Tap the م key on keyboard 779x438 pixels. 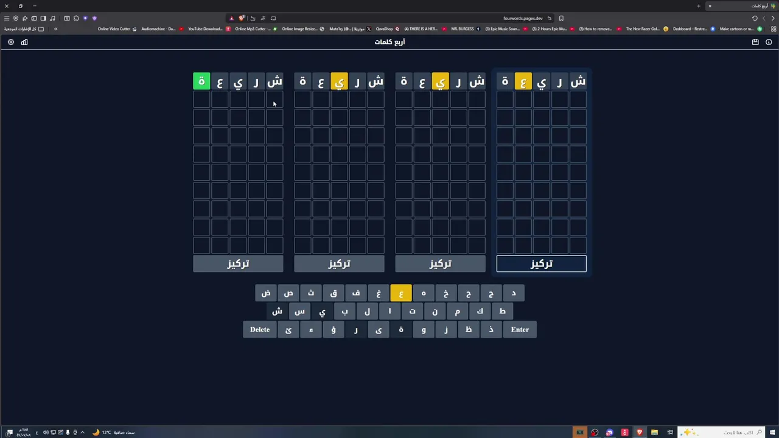pyautogui.click(x=457, y=311)
